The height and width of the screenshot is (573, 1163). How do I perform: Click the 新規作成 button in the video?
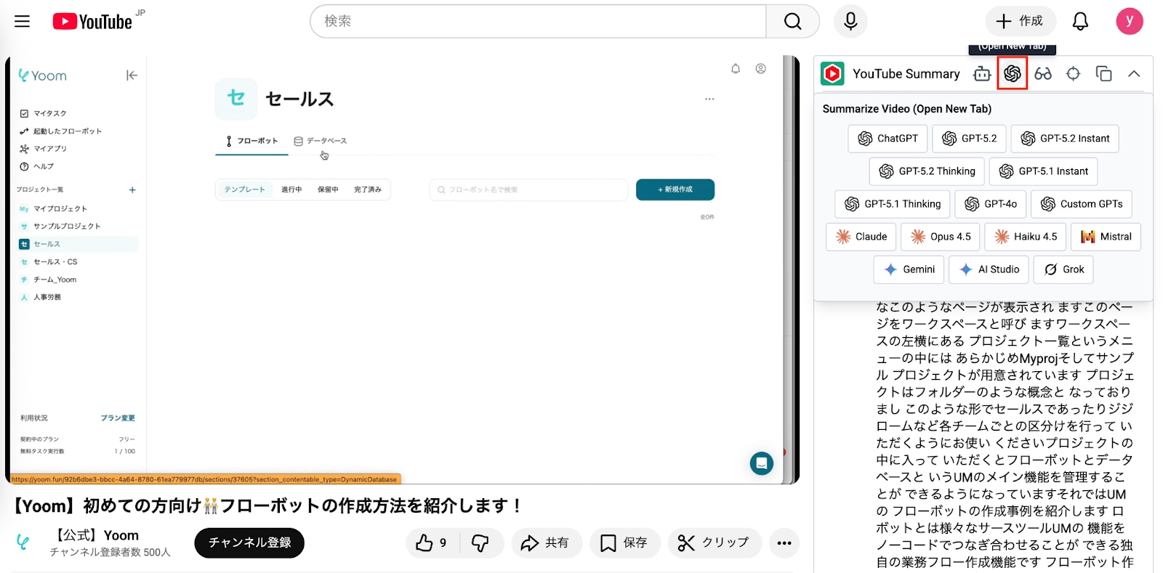click(x=675, y=190)
